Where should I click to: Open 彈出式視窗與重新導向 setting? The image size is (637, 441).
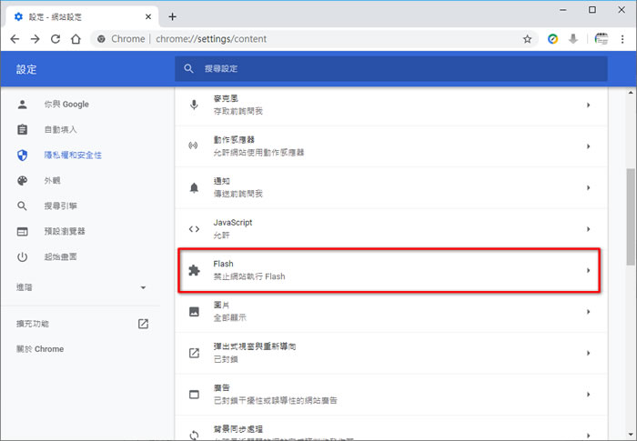pos(391,354)
